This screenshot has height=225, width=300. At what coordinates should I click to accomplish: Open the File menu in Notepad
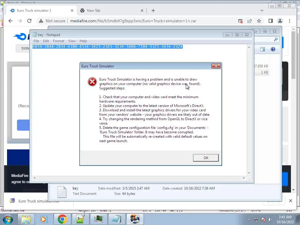pyautogui.click(x=36, y=41)
